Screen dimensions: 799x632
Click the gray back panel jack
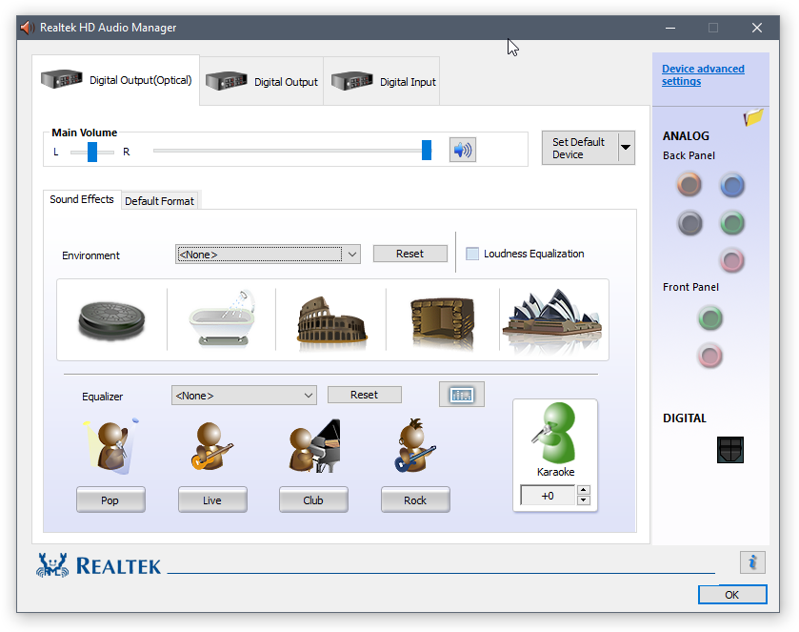pyautogui.click(x=689, y=223)
